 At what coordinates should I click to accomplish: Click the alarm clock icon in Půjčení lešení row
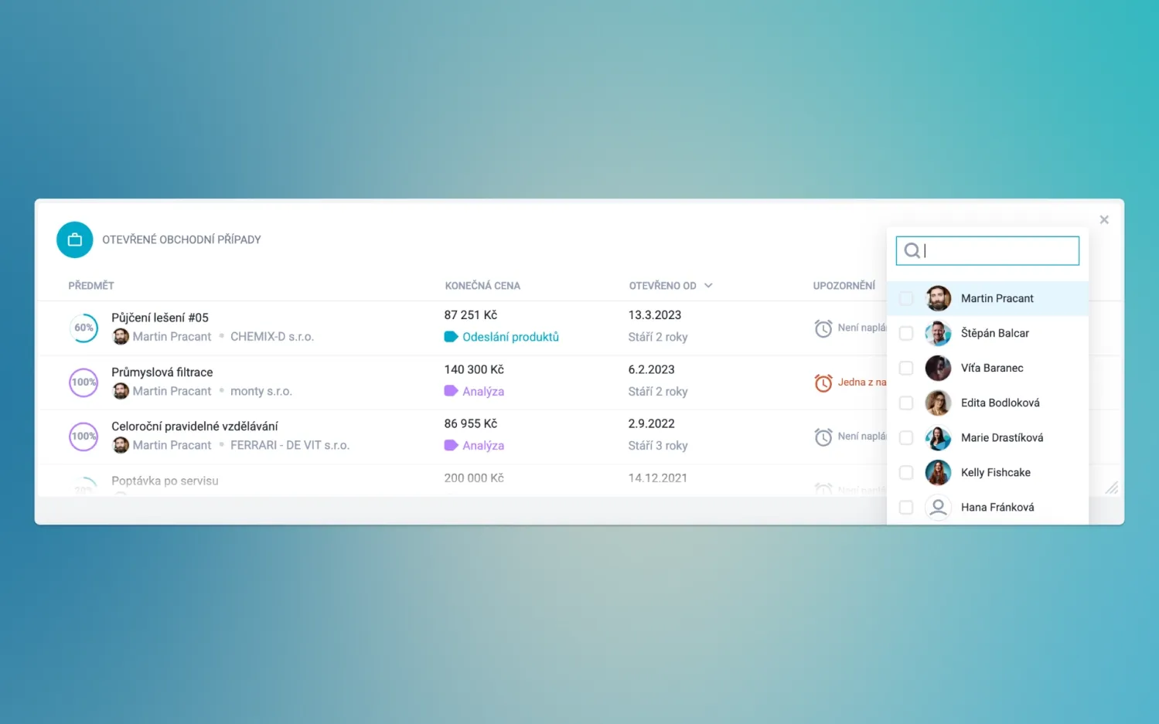coord(823,328)
